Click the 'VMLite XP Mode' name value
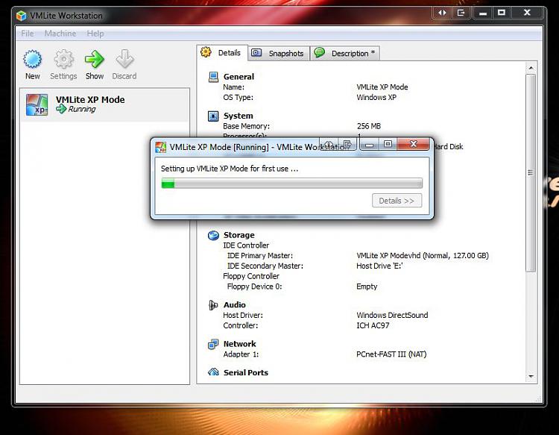 click(382, 87)
